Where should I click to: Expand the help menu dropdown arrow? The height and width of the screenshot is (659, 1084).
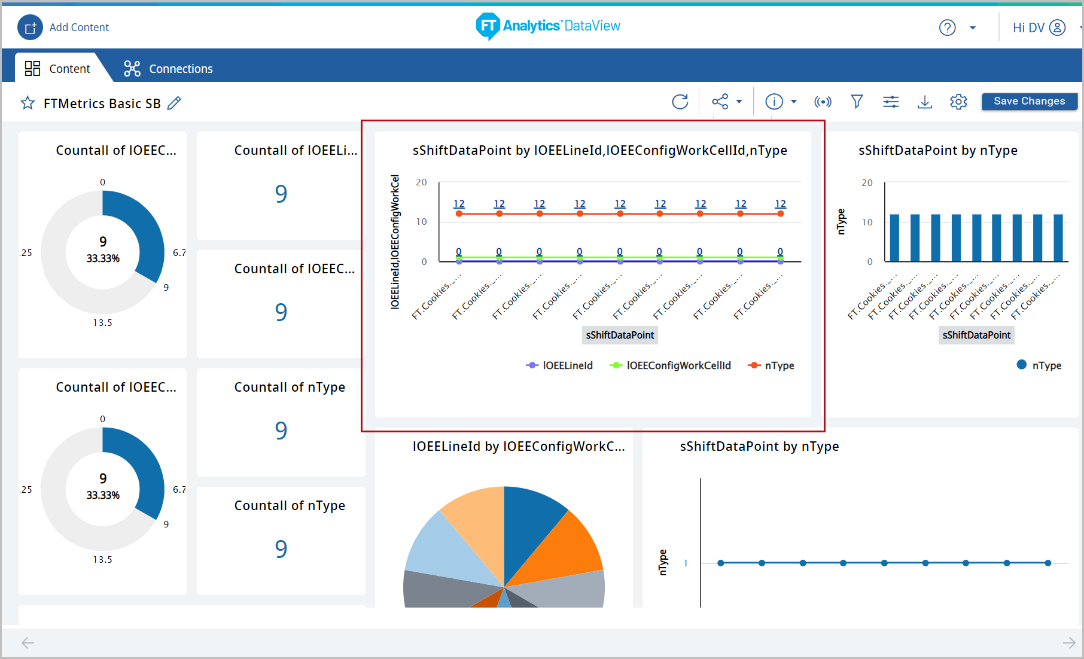point(973,28)
